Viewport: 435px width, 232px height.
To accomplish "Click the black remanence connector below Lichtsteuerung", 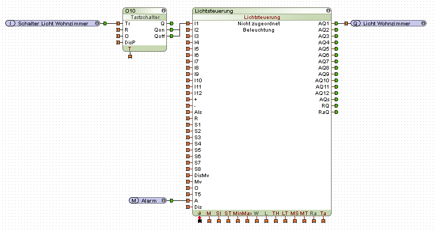I will click(200, 221).
